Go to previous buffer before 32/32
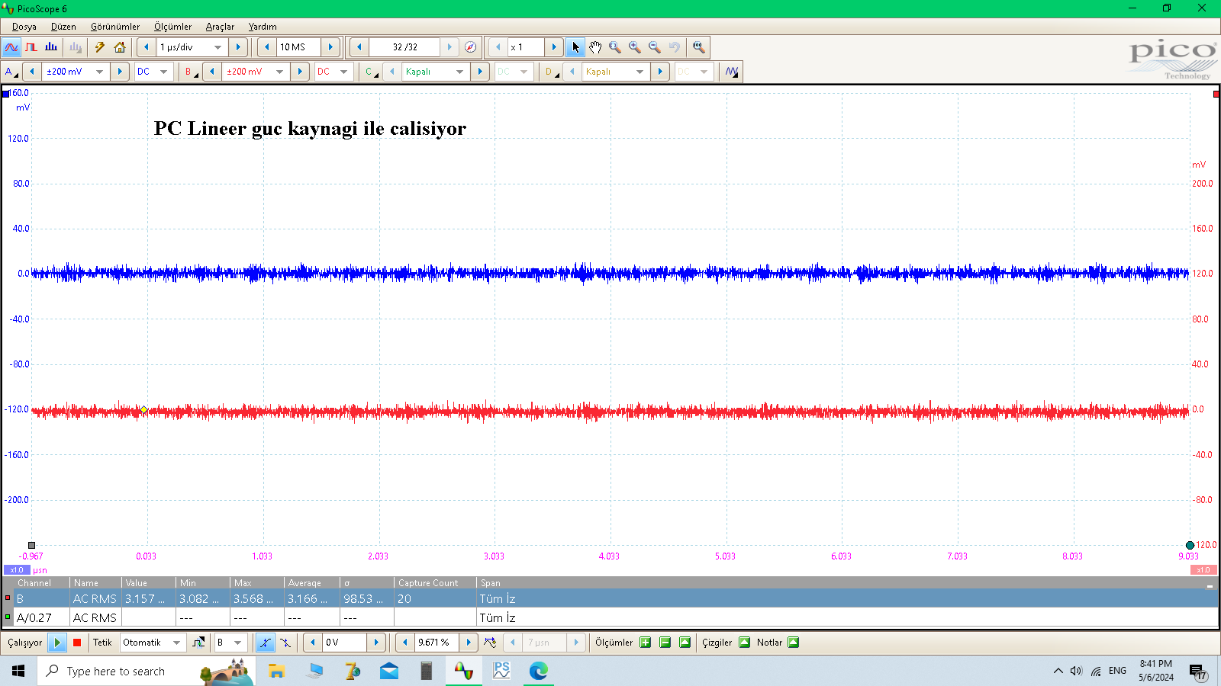 [x=359, y=47]
